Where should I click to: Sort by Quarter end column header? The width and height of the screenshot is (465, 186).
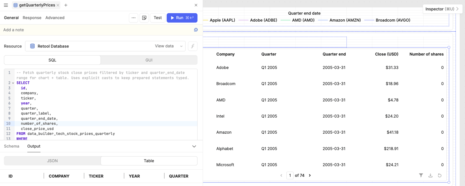click(x=334, y=54)
